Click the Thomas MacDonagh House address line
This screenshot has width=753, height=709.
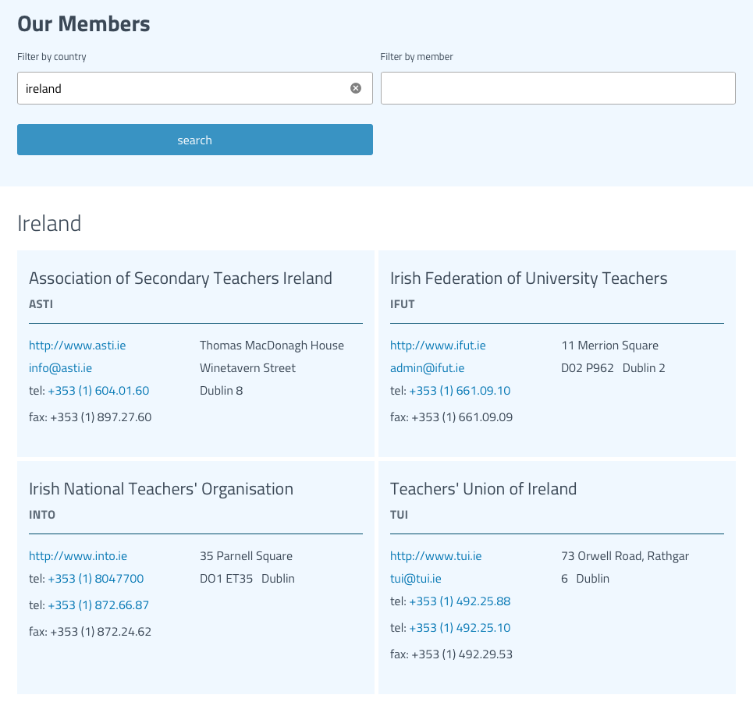pos(272,346)
